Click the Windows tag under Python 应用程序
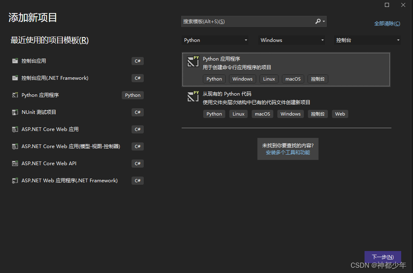The width and height of the screenshot is (413, 273). coord(242,79)
